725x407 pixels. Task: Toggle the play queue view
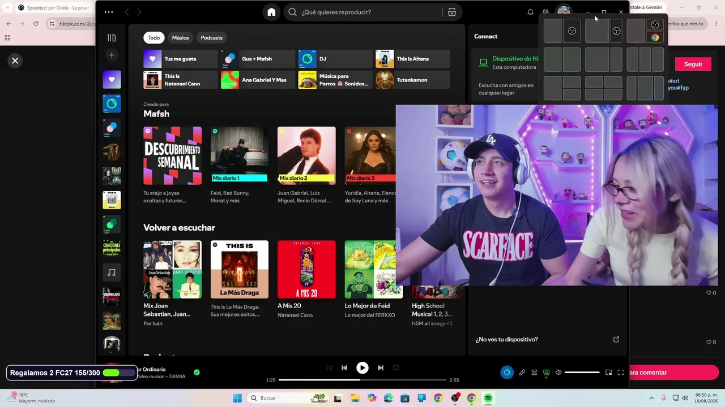pos(534,373)
